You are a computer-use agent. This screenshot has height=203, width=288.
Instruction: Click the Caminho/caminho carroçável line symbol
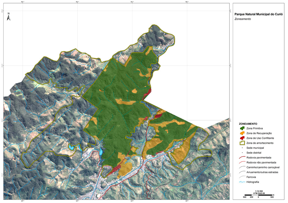pos(242,167)
